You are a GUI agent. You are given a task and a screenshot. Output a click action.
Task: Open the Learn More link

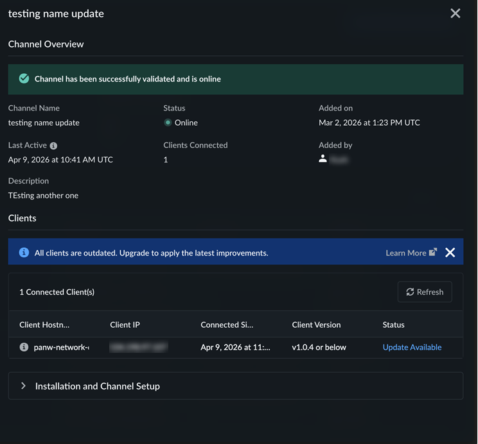(405, 253)
